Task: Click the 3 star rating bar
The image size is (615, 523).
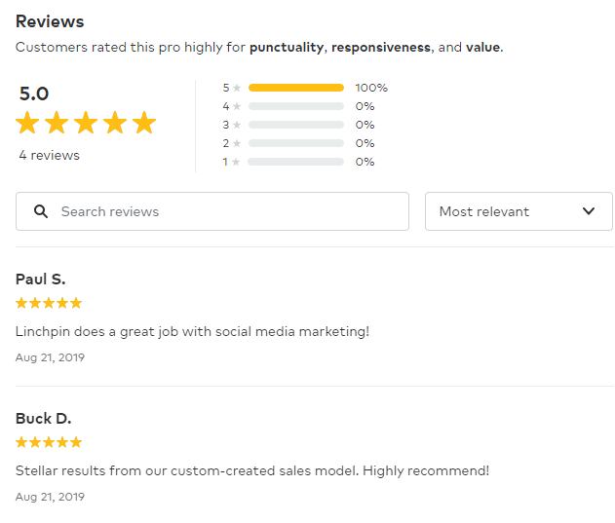Action: pyautogui.click(x=296, y=125)
